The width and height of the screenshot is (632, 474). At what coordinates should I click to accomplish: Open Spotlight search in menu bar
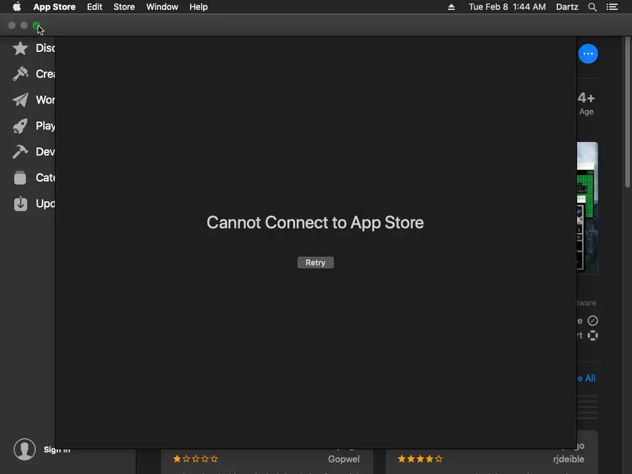click(x=592, y=7)
